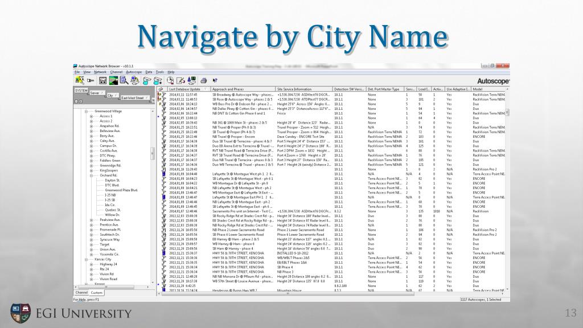Click status icon of SB Broadway row

tap(162, 95)
